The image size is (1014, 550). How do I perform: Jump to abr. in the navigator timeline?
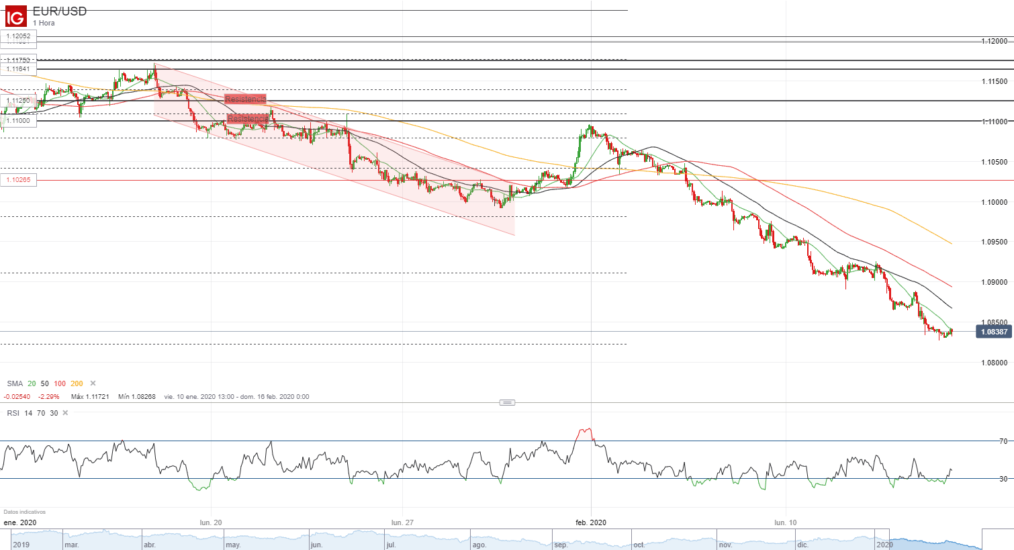pos(150,545)
